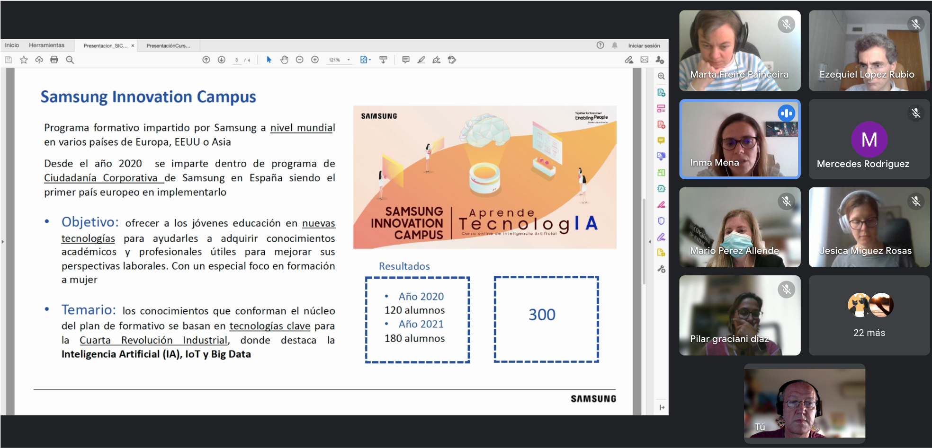The image size is (932, 448).
Task: Click the find text magnifier icon
Action: click(x=70, y=60)
